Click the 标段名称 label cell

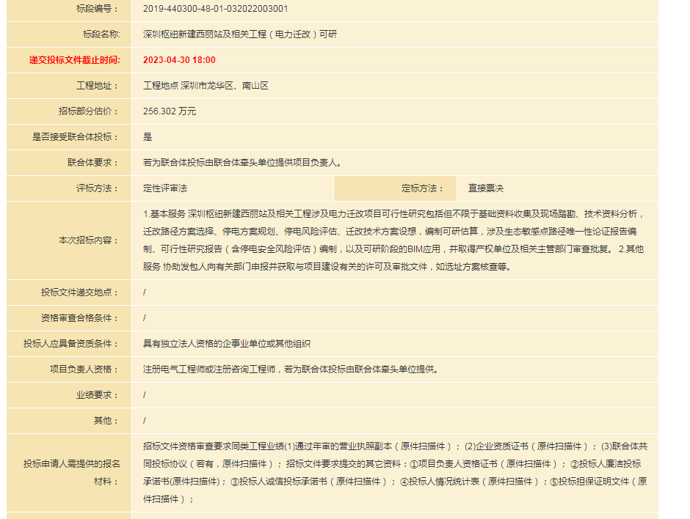101,34
